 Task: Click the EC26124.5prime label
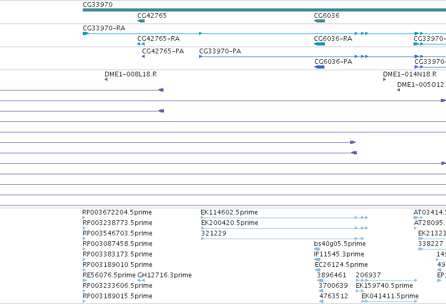pos(341,265)
